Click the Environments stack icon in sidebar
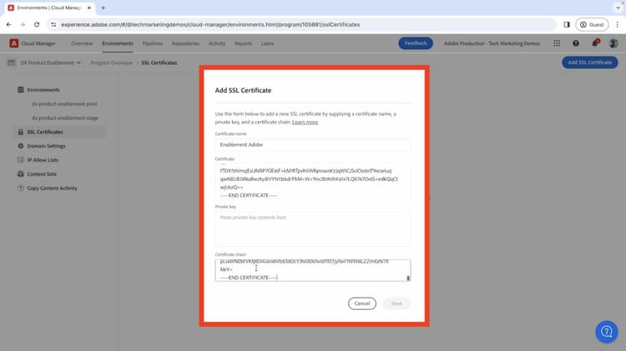 pyautogui.click(x=21, y=90)
